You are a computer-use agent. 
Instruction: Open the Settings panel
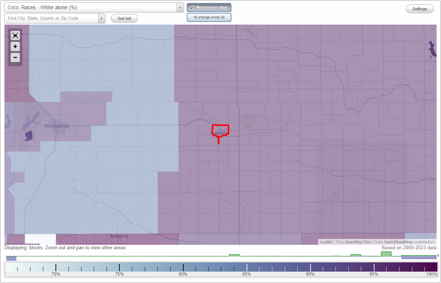point(419,8)
